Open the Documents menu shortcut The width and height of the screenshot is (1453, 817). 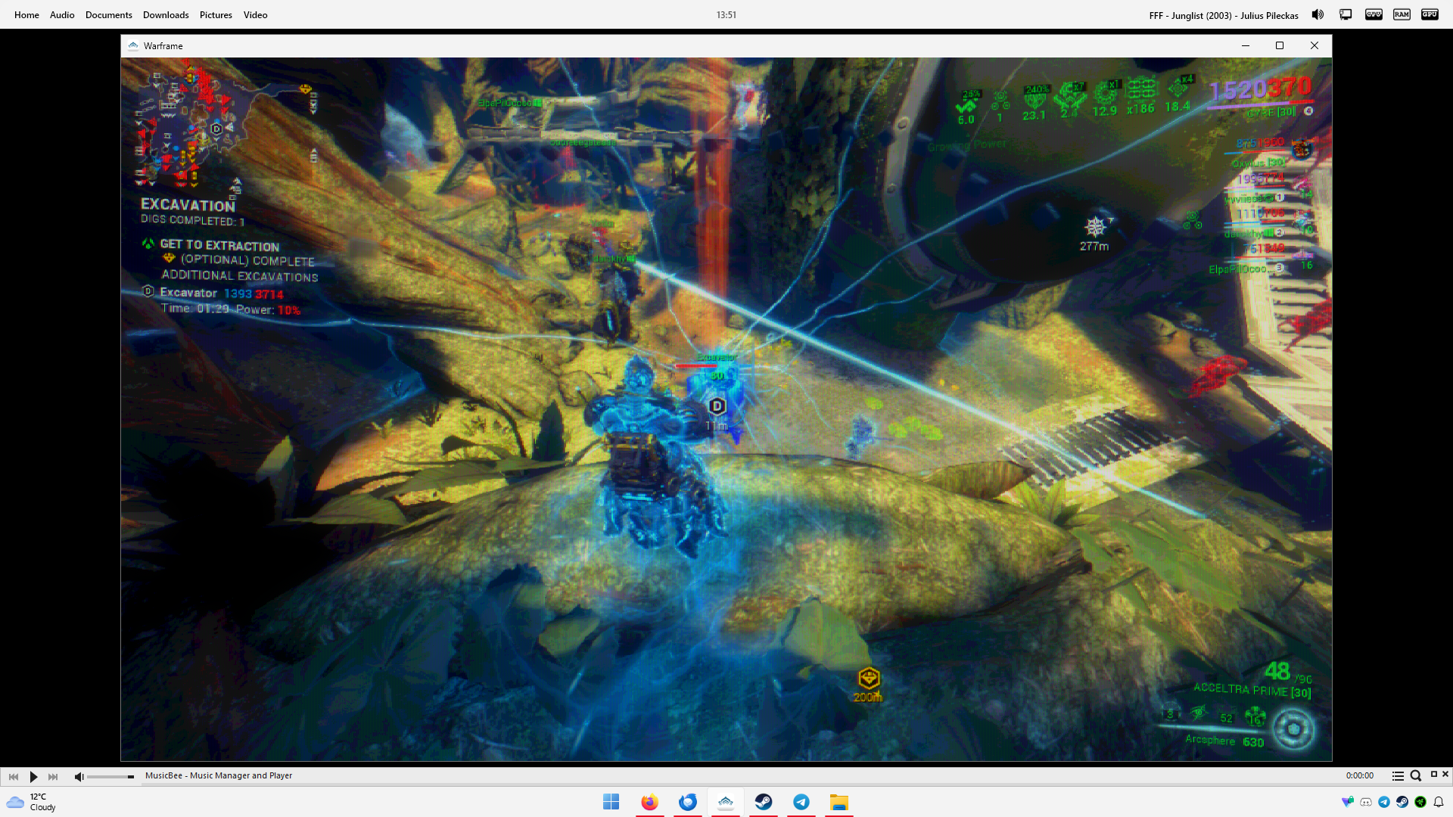click(108, 15)
